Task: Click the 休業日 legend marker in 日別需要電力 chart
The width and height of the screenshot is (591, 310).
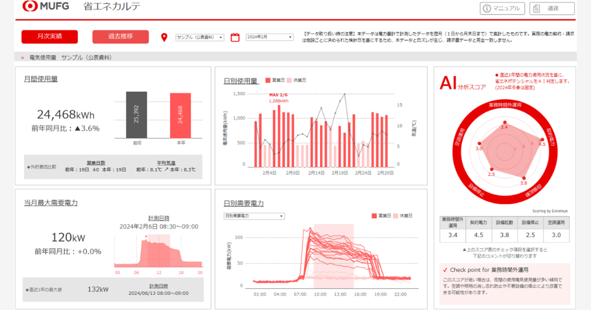Action: (395, 216)
